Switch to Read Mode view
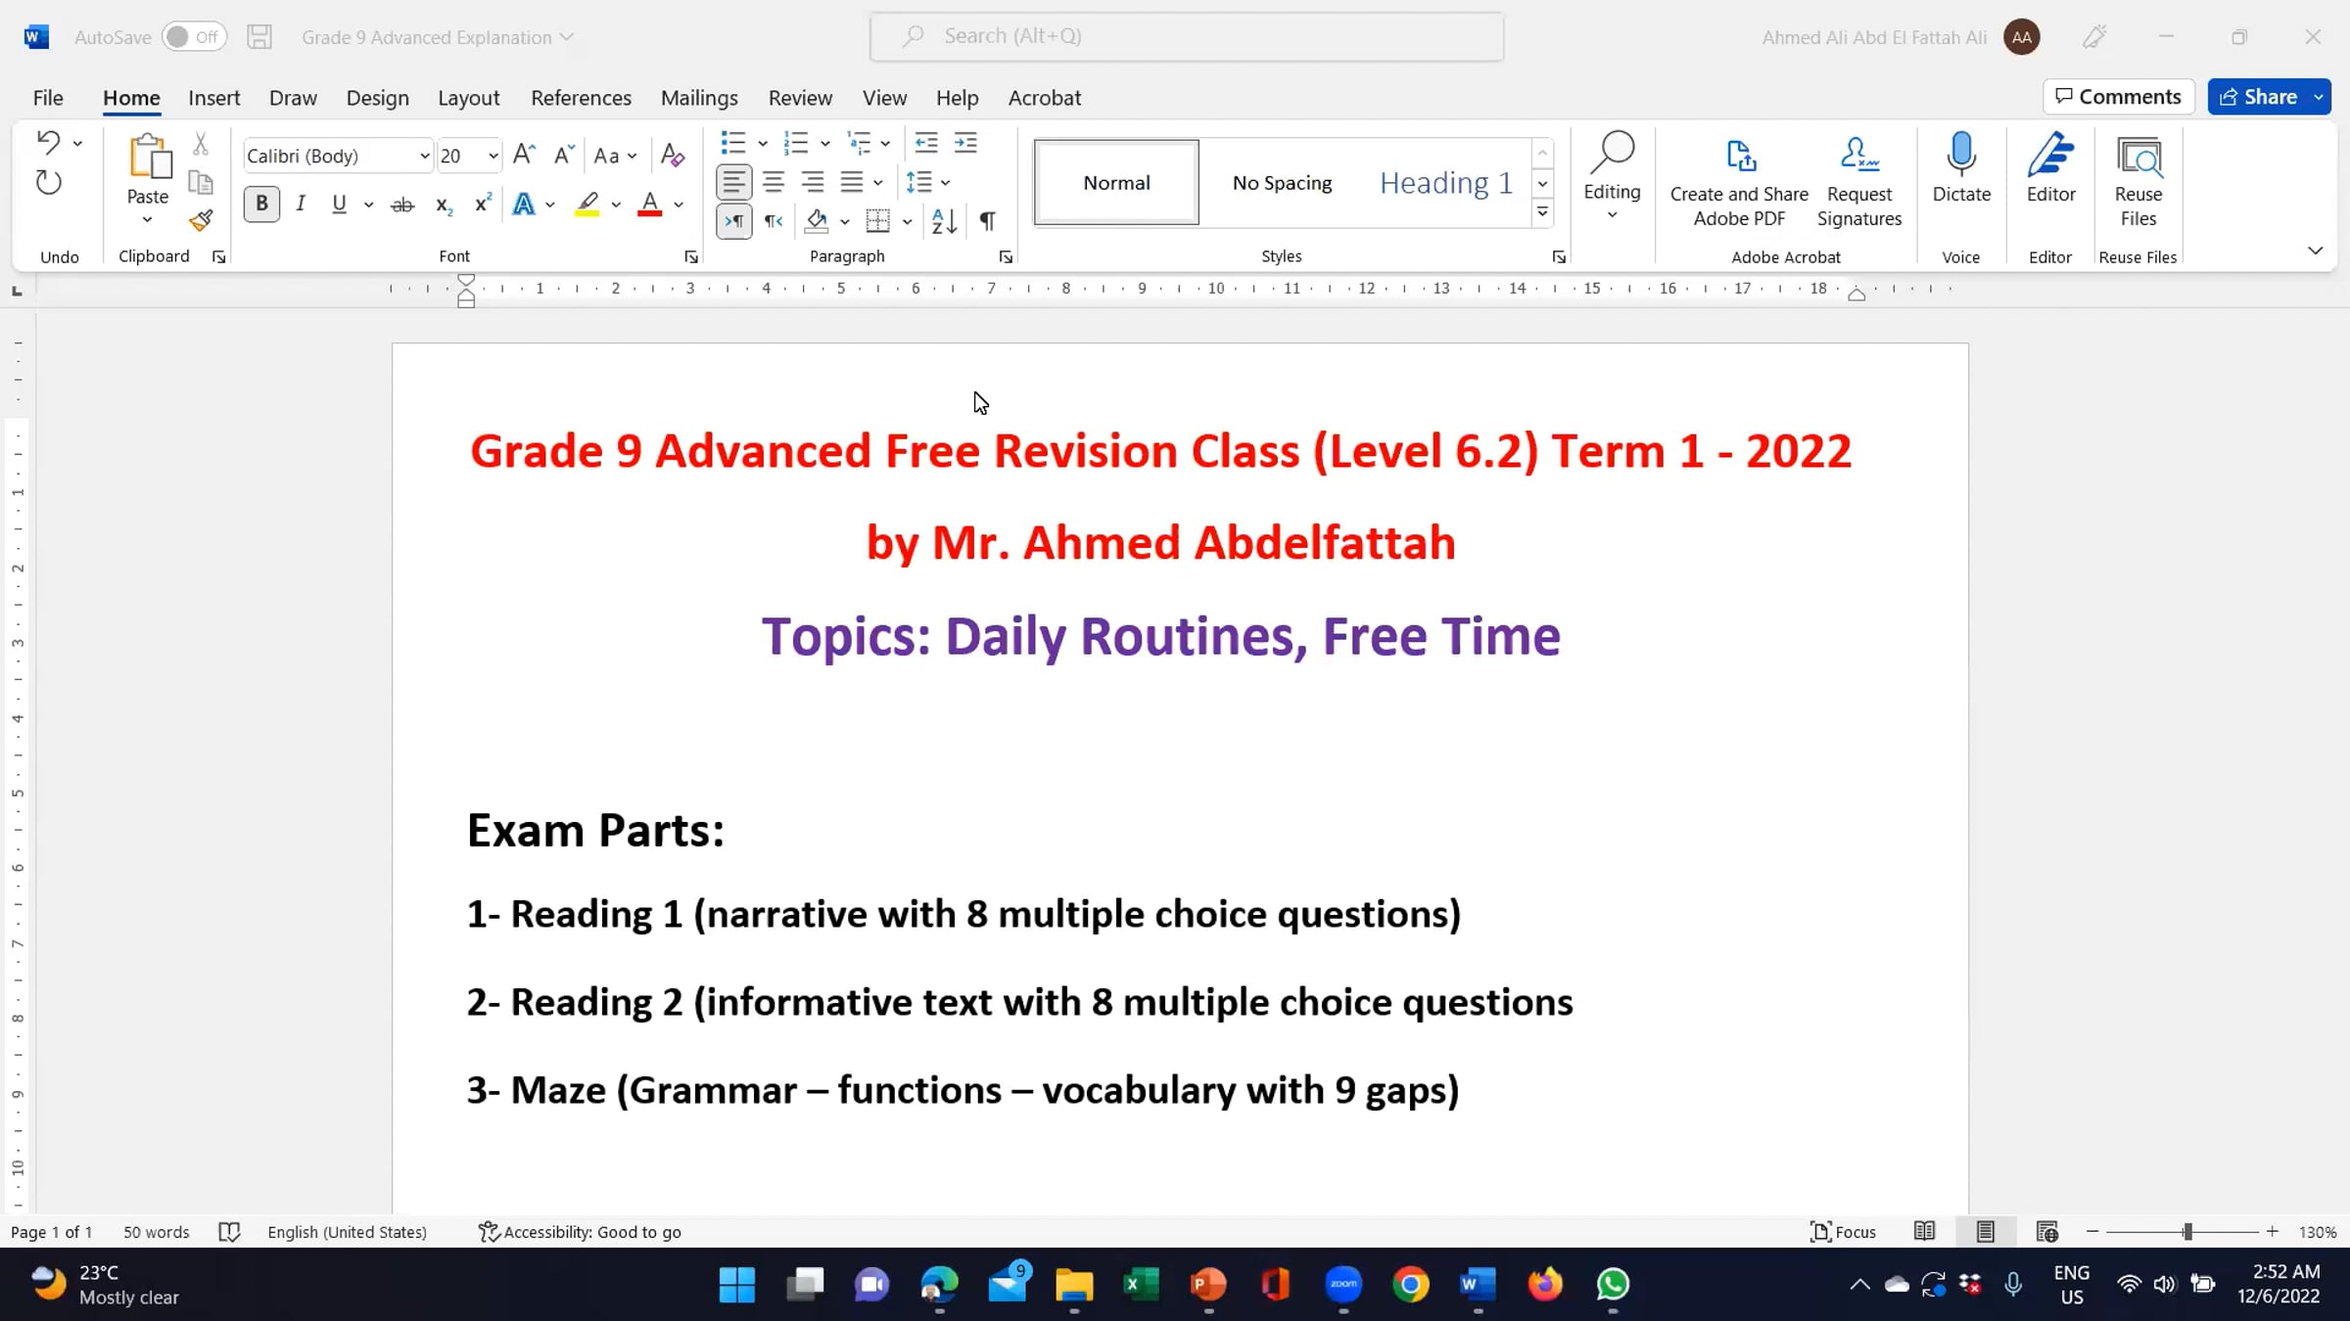This screenshot has width=2350, height=1321. [x=1924, y=1232]
